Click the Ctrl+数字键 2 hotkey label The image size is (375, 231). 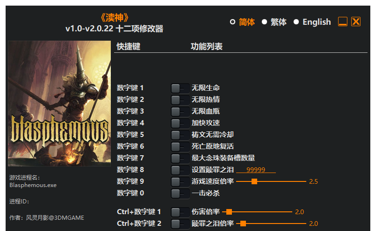[x=139, y=224]
